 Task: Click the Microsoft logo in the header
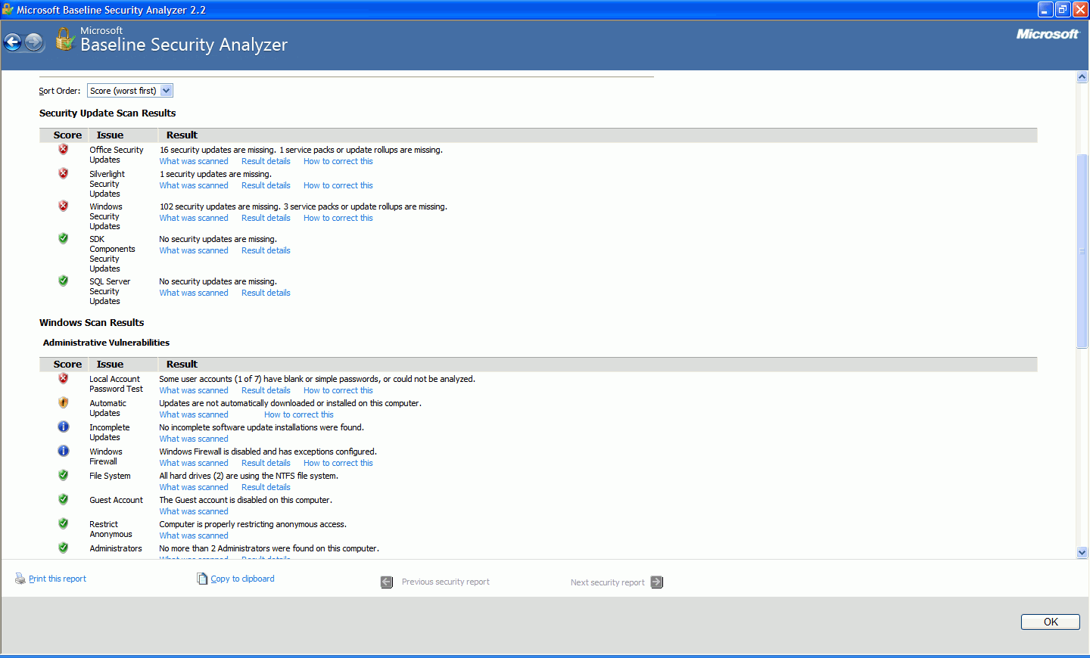(x=1048, y=34)
